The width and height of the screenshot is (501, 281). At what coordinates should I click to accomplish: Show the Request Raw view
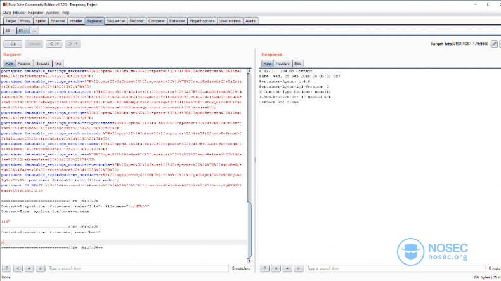[10, 63]
